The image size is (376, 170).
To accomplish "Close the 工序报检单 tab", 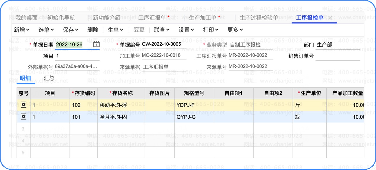I will [330, 18].
